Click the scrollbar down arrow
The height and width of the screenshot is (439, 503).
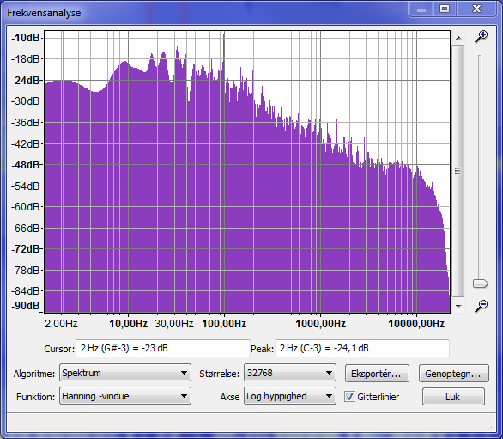coord(458,306)
